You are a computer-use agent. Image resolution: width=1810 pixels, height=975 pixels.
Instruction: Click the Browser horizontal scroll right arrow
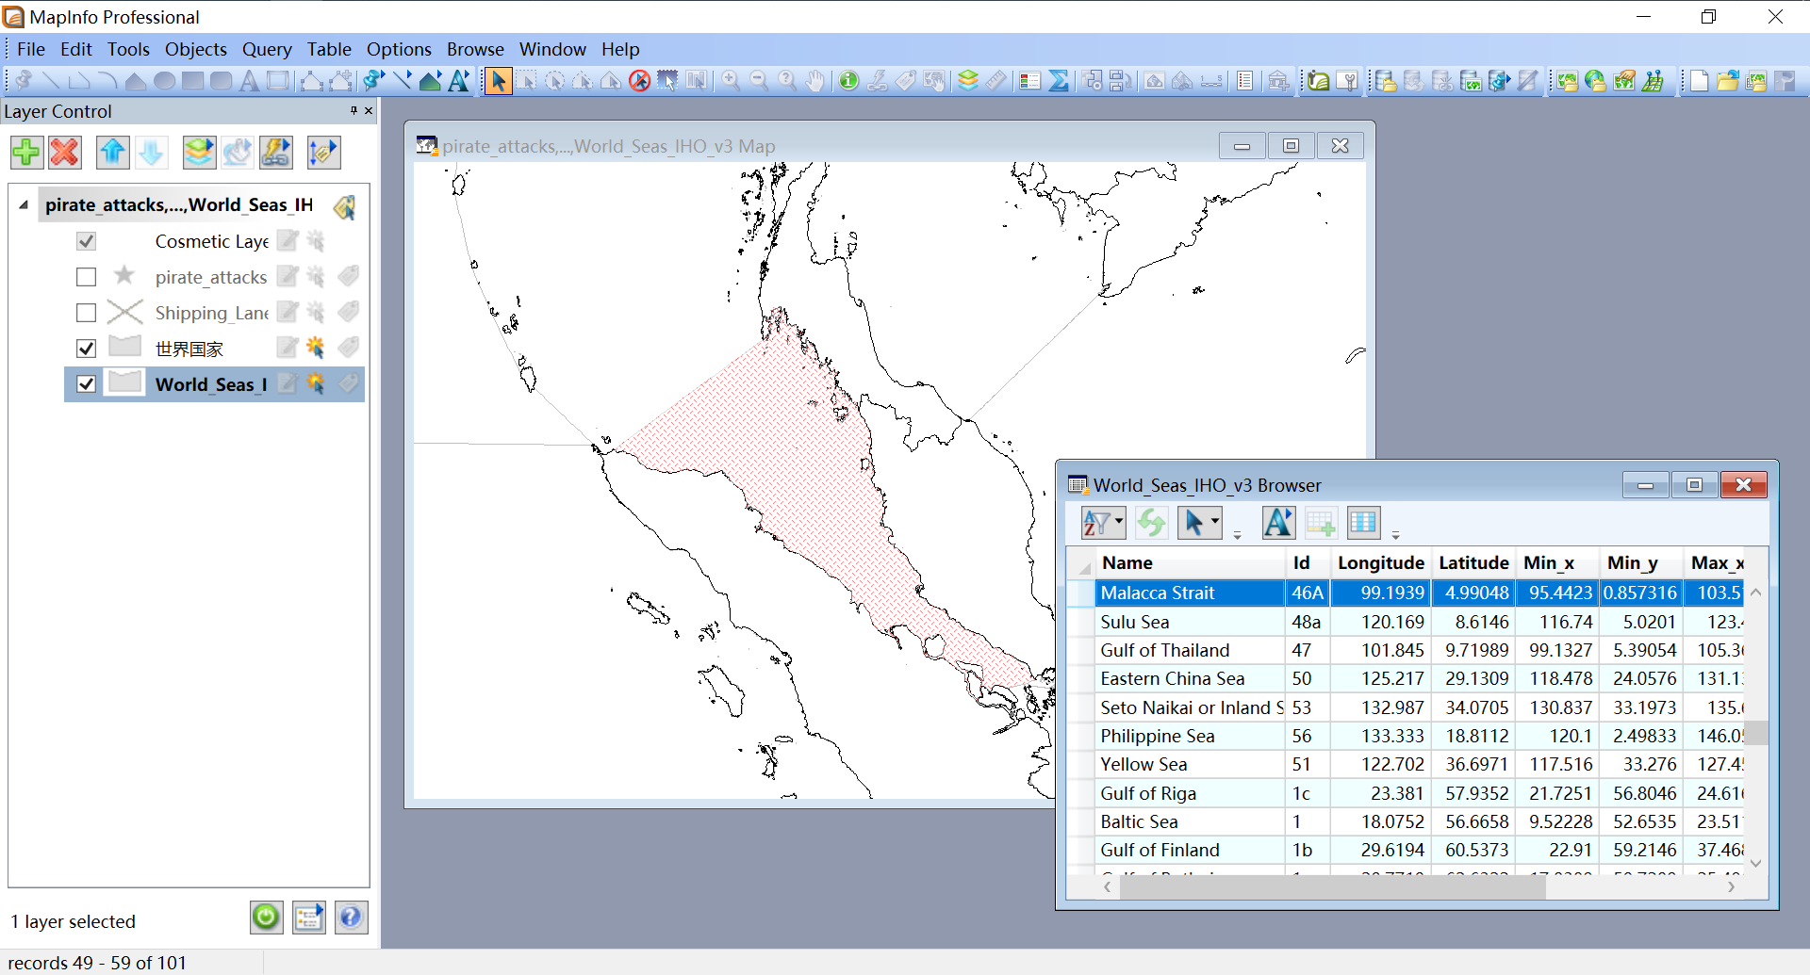pos(1731,886)
